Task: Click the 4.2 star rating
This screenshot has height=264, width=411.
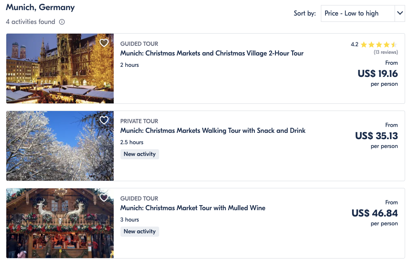Action: coord(374,45)
